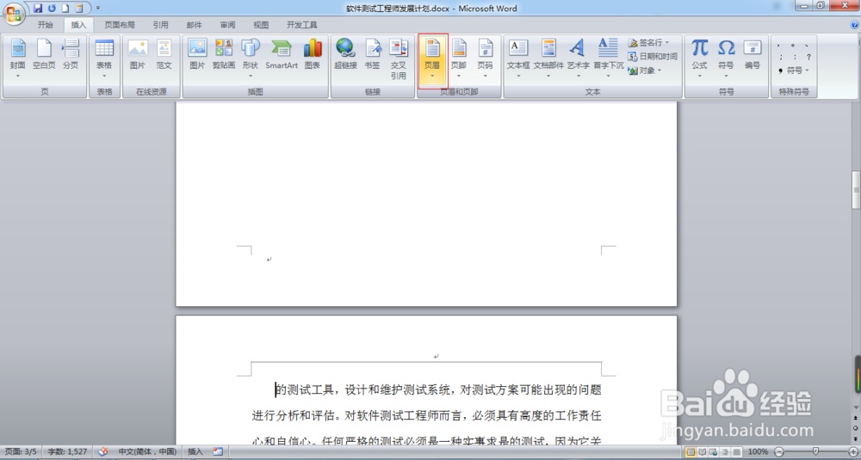
Task: Select the 邮件 ribbon tab
Action: pyautogui.click(x=194, y=25)
